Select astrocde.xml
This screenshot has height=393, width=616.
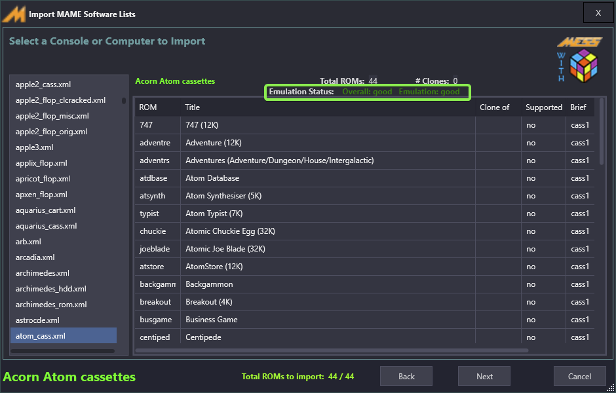pos(64,320)
